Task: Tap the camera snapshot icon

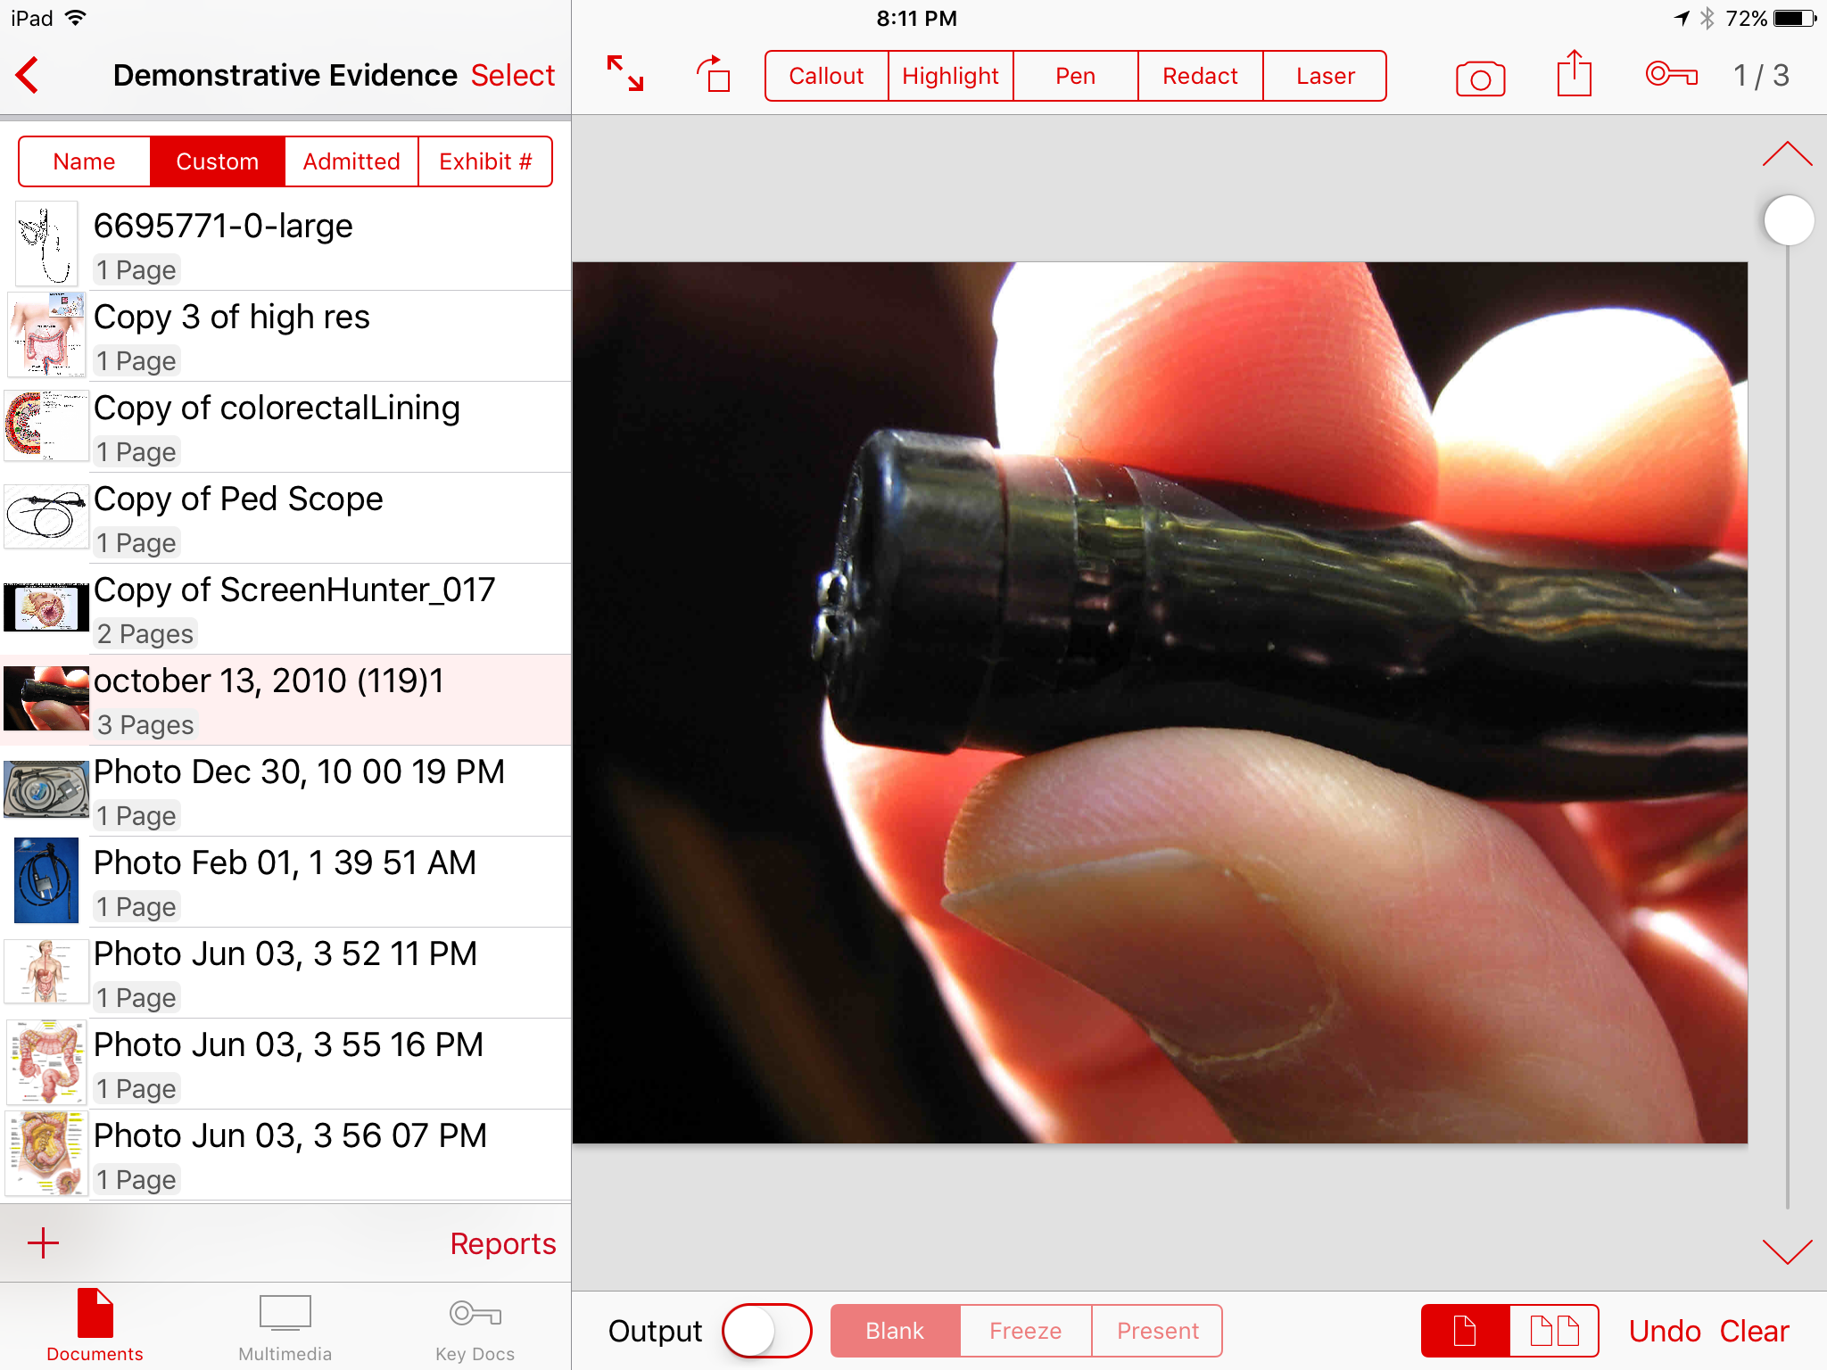Action: click(1480, 78)
